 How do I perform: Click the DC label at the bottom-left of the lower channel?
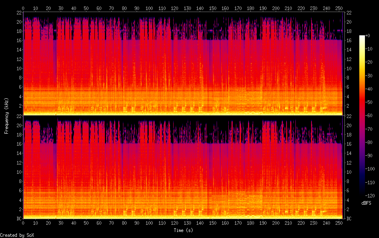pyautogui.click(x=18, y=219)
